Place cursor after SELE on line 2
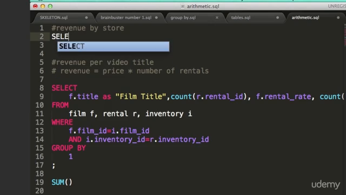Viewport: 346px width, 195px height. point(69,36)
